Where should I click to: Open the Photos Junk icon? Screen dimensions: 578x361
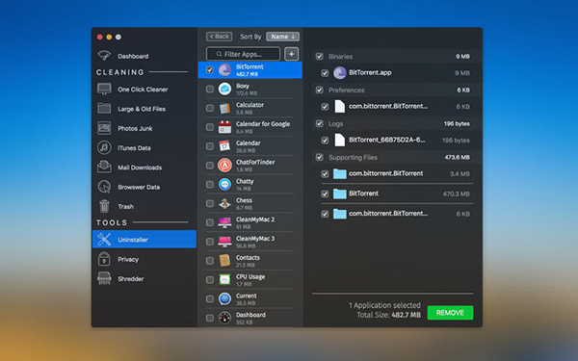point(104,128)
